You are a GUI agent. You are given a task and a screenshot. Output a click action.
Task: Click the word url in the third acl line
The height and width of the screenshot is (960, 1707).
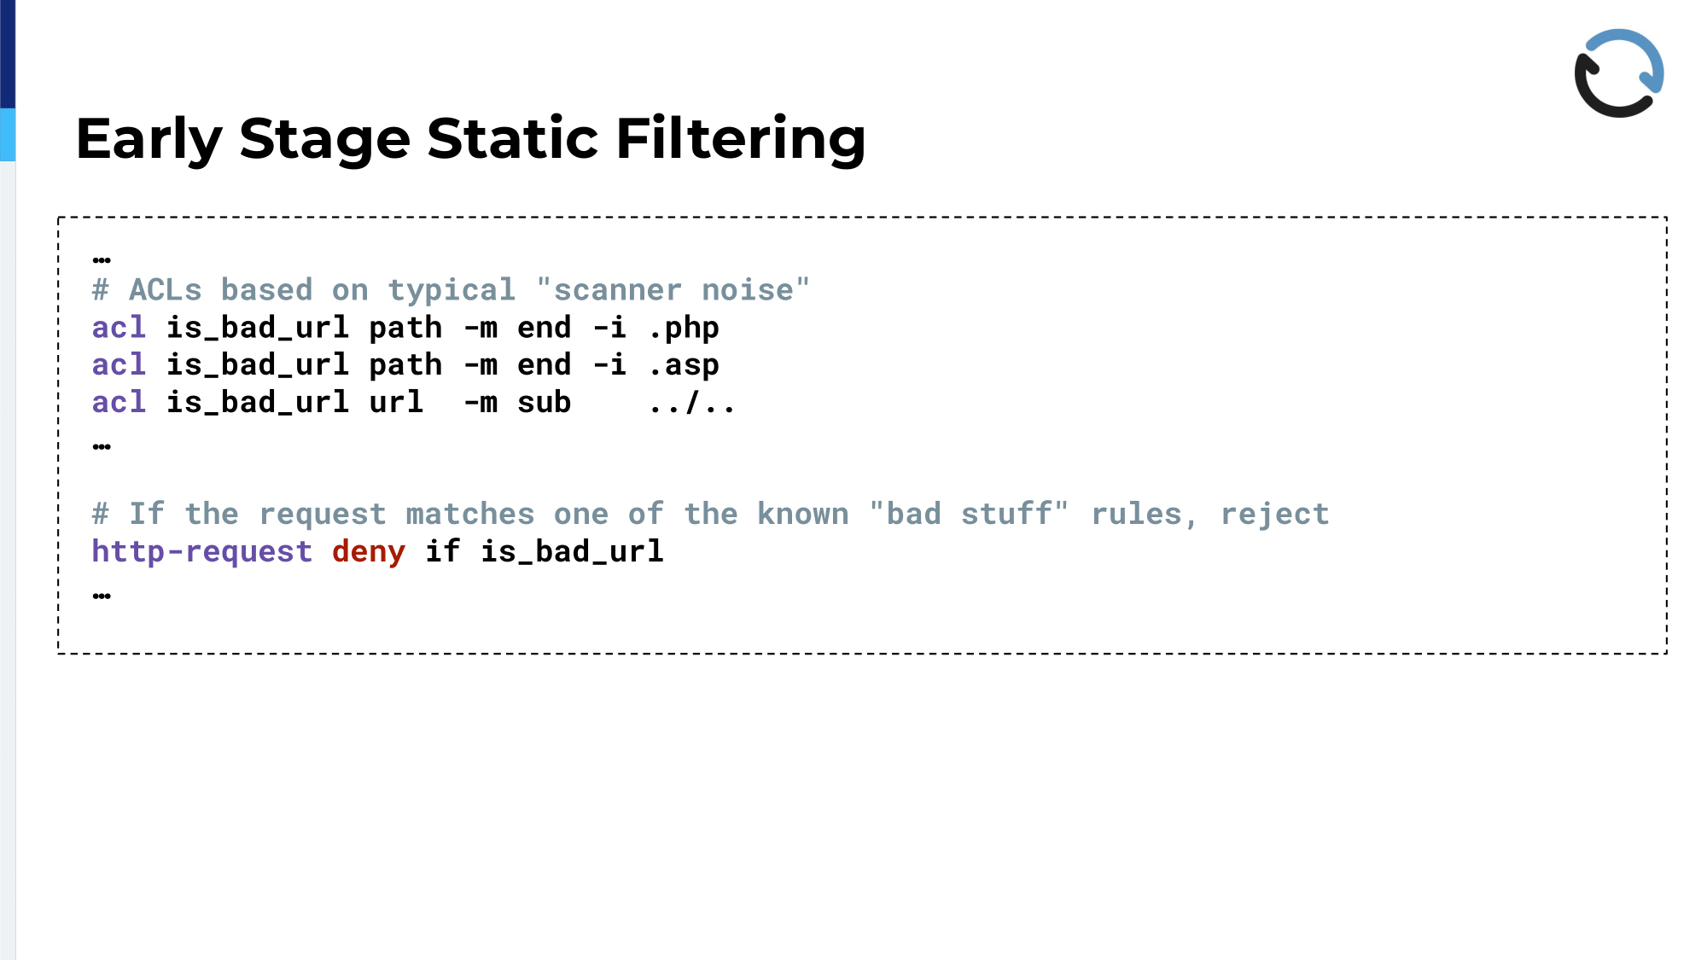tap(396, 403)
